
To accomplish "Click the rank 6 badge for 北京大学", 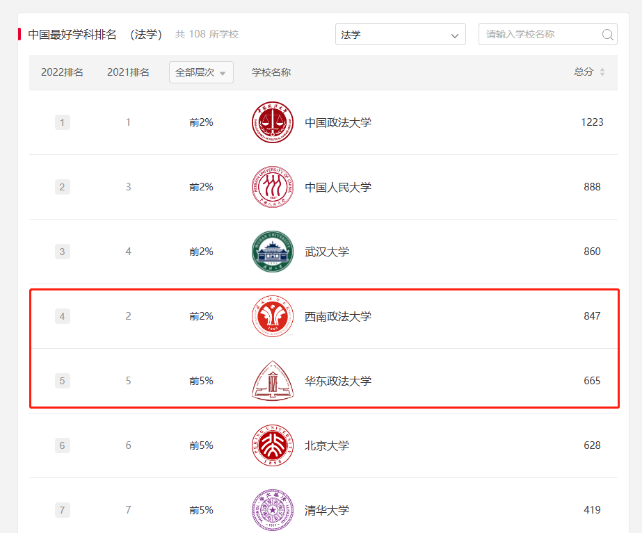I will click(62, 445).
